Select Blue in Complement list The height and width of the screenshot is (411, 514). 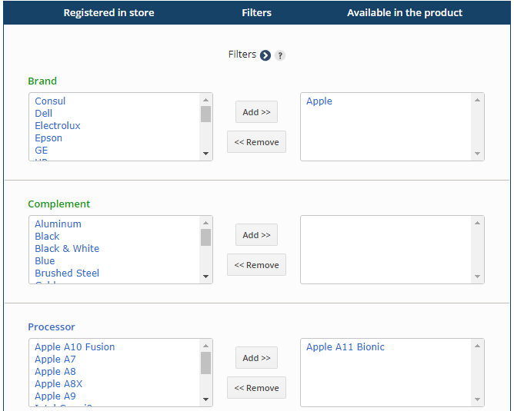click(x=45, y=260)
